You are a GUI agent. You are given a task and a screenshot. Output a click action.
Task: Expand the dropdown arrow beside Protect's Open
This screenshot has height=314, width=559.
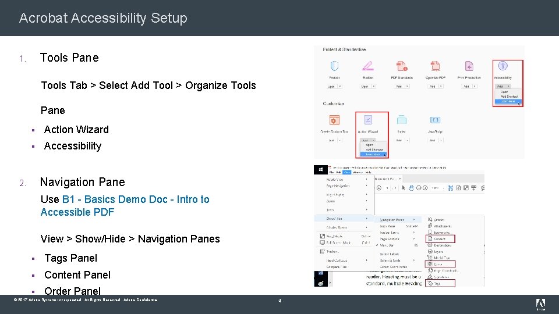tap(340, 87)
